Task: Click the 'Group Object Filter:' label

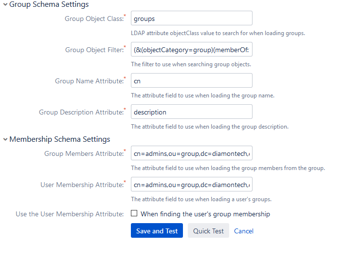Action: (94, 50)
